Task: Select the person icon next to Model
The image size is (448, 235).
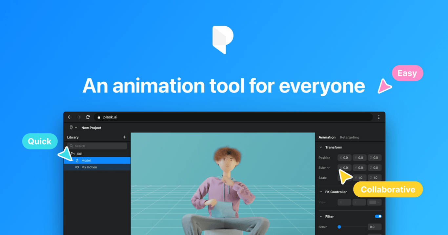Action: (77, 161)
